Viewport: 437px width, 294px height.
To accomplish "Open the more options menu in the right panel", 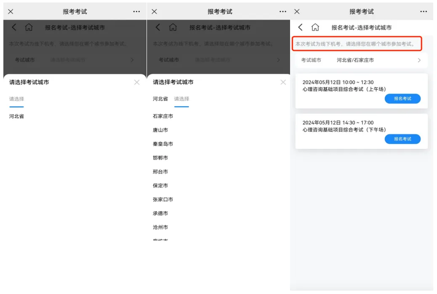I will point(424,11).
